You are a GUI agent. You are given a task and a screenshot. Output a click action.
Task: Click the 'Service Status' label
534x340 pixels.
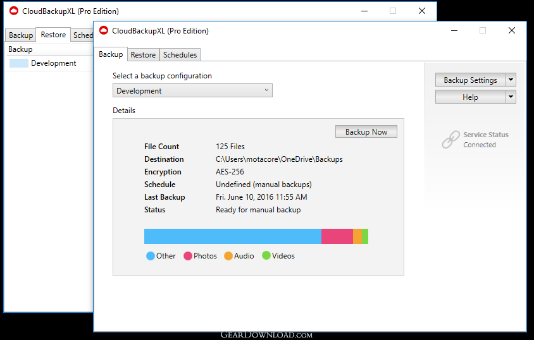tap(486, 135)
